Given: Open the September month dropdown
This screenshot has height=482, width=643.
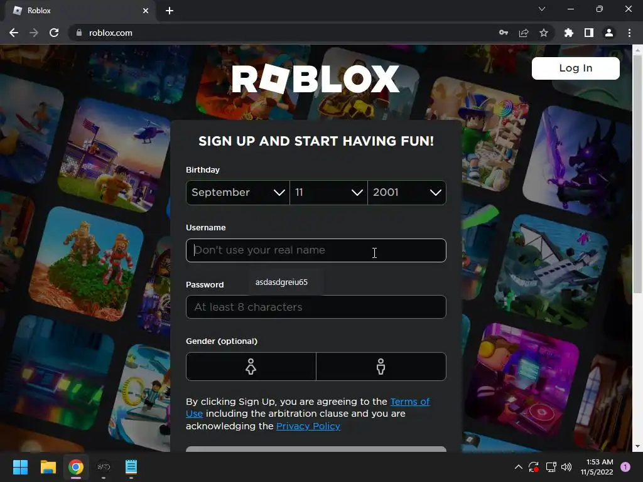Looking at the screenshot, I should [238, 192].
